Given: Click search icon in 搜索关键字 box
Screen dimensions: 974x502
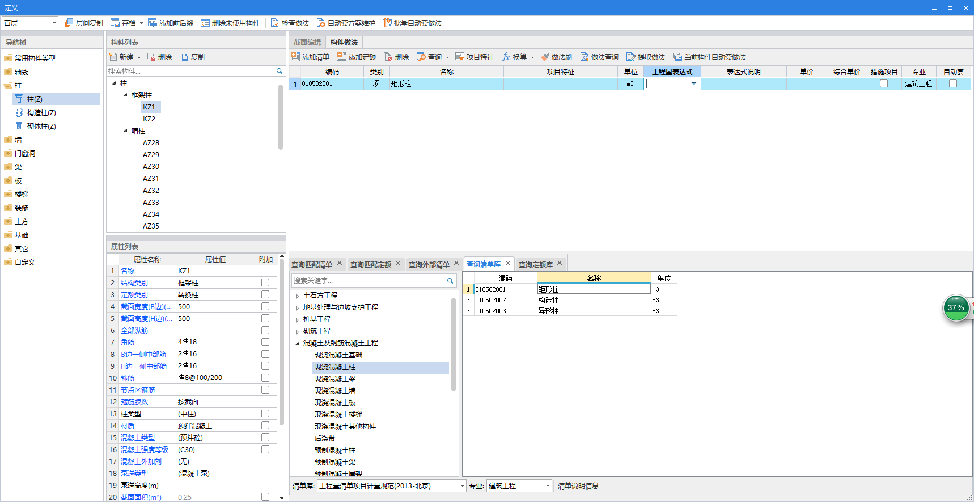Looking at the screenshot, I should [x=450, y=281].
